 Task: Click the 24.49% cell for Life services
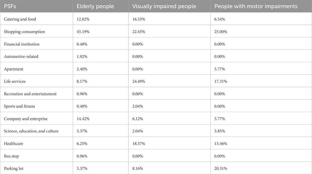click(x=139, y=81)
